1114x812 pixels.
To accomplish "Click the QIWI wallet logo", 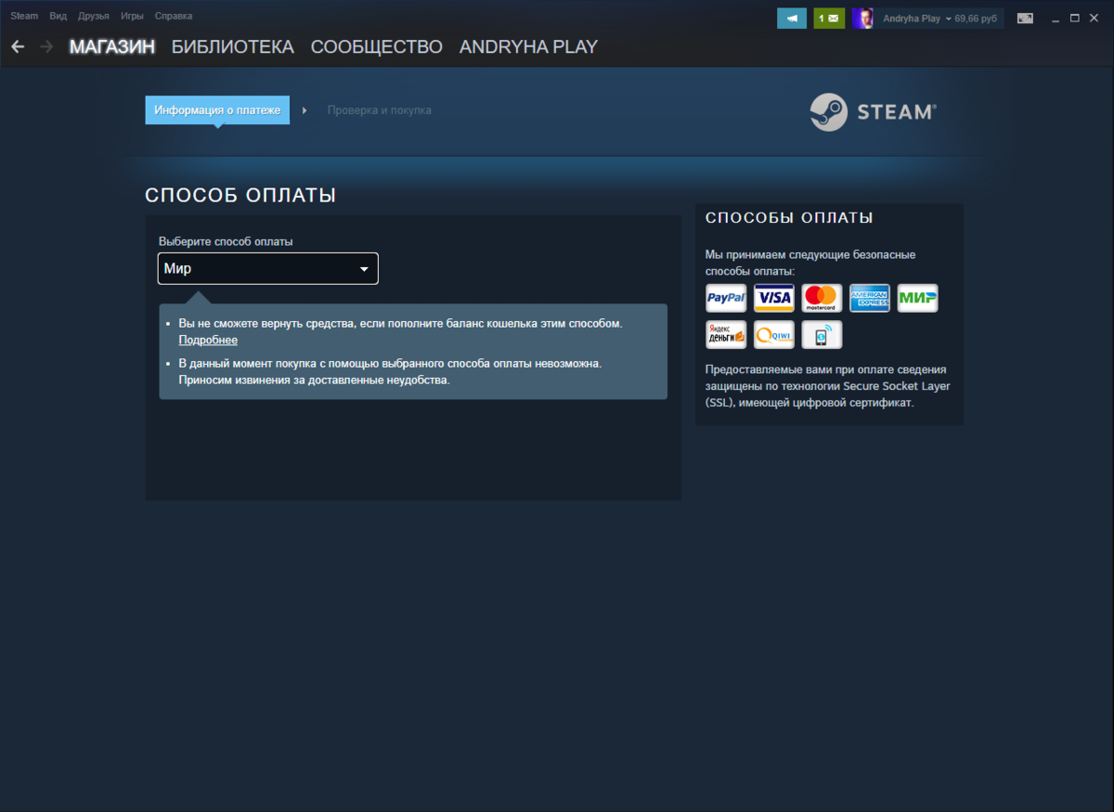I will [773, 334].
